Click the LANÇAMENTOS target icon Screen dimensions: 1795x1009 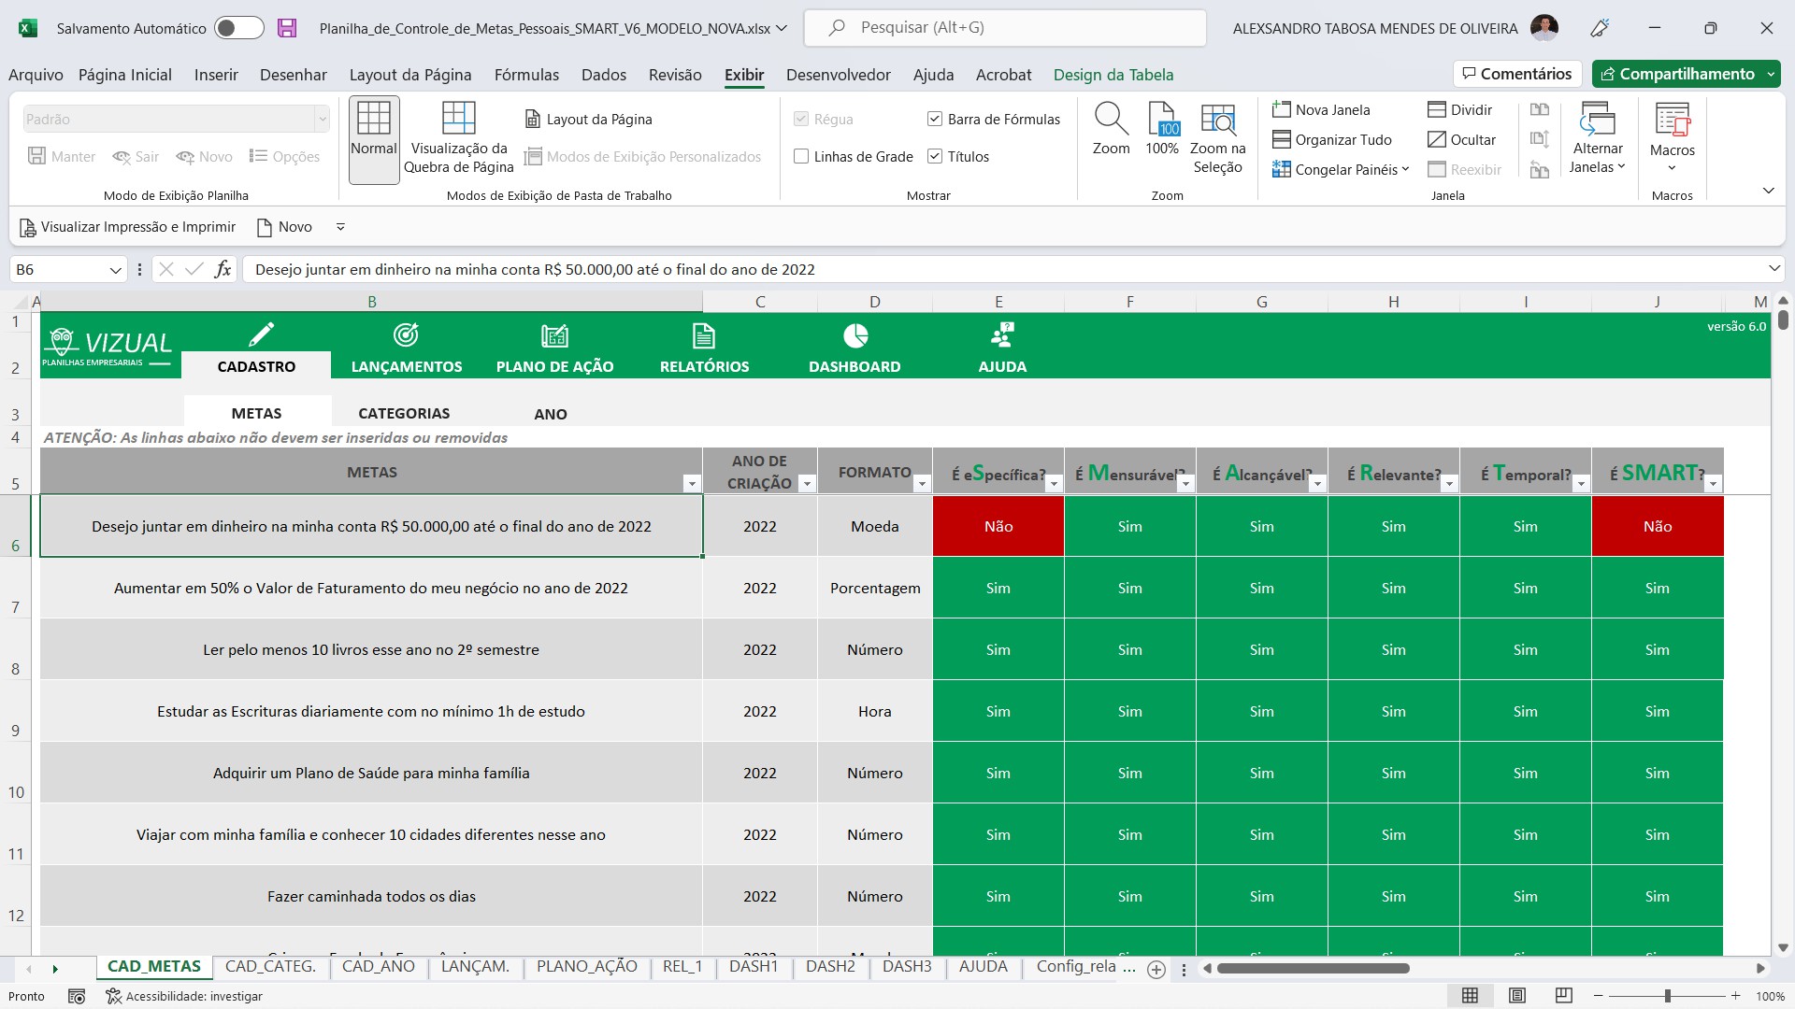click(x=406, y=334)
